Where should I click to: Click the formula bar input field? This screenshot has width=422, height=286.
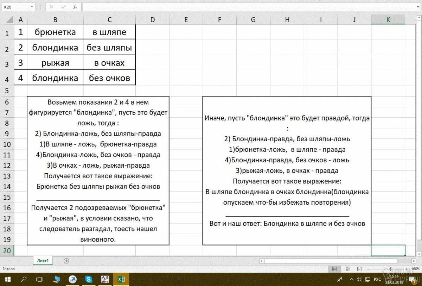(x=251, y=7)
